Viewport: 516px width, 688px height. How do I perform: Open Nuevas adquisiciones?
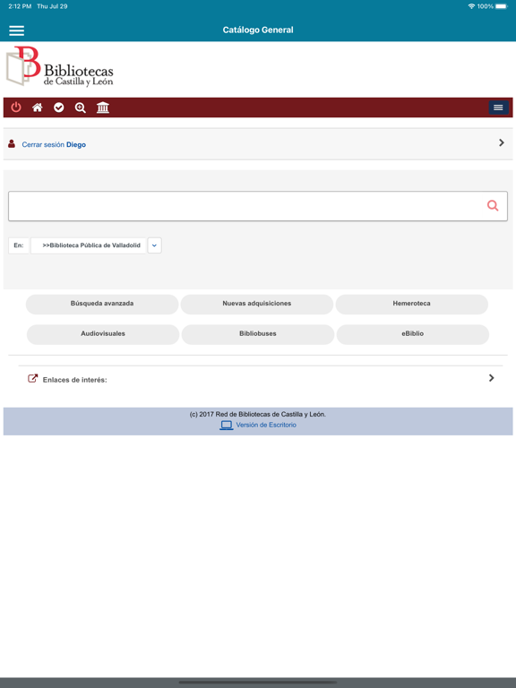click(257, 304)
